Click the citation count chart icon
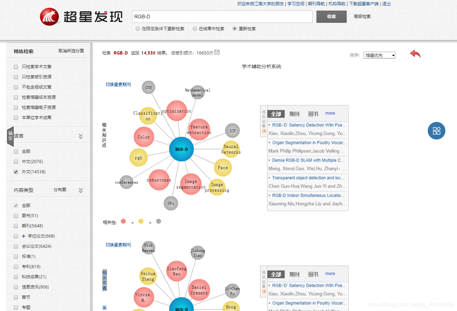The width and height of the screenshot is (457, 311). tap(217, 52)
